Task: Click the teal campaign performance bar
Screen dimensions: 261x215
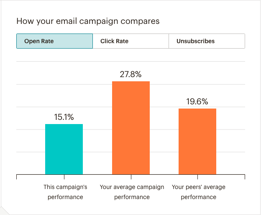Action: point(64,149)
